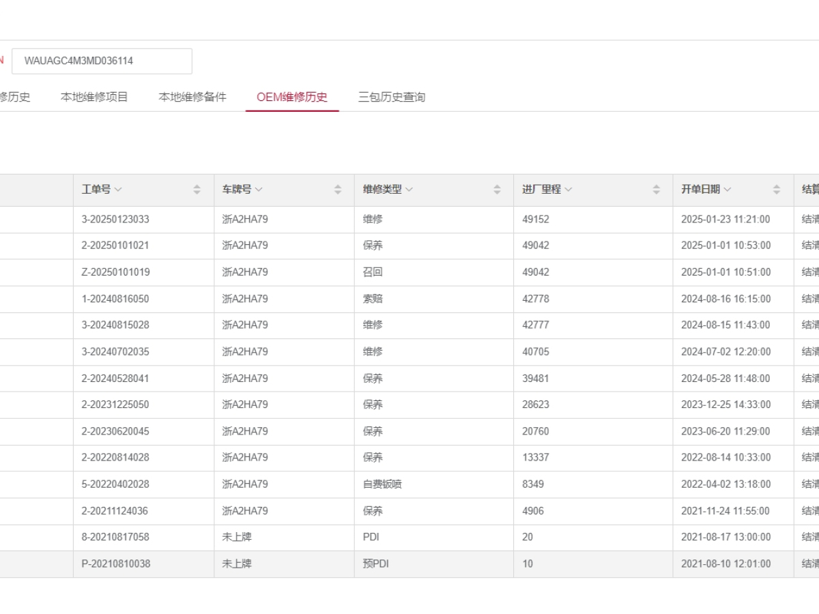Click the 索赔 repair type cell
The image size is (819, 614).
[x=373, y=298]
